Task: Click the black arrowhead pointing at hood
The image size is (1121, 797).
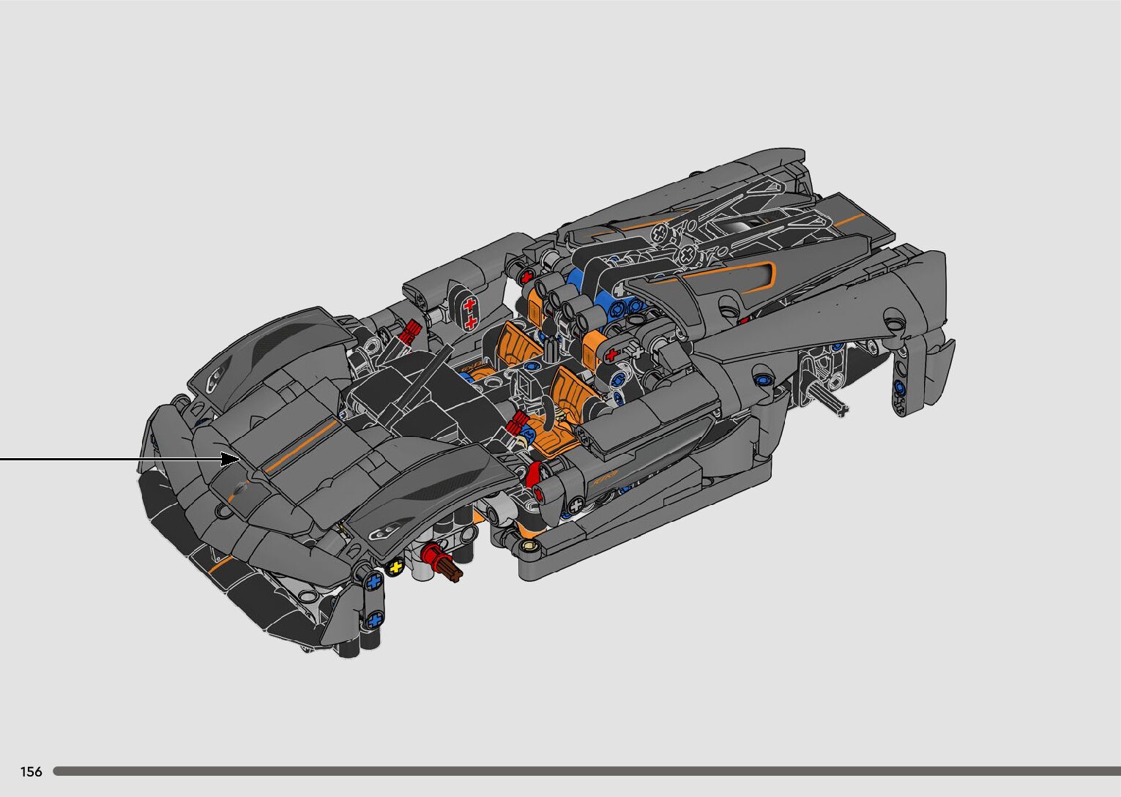Action: coord(231,459)
